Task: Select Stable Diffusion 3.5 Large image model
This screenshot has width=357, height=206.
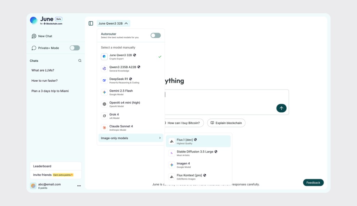Action: point(198,153)
